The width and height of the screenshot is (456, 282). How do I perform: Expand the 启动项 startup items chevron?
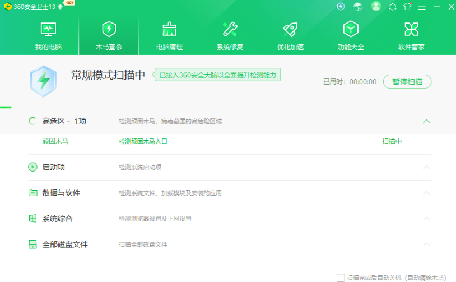coord(426,167)
